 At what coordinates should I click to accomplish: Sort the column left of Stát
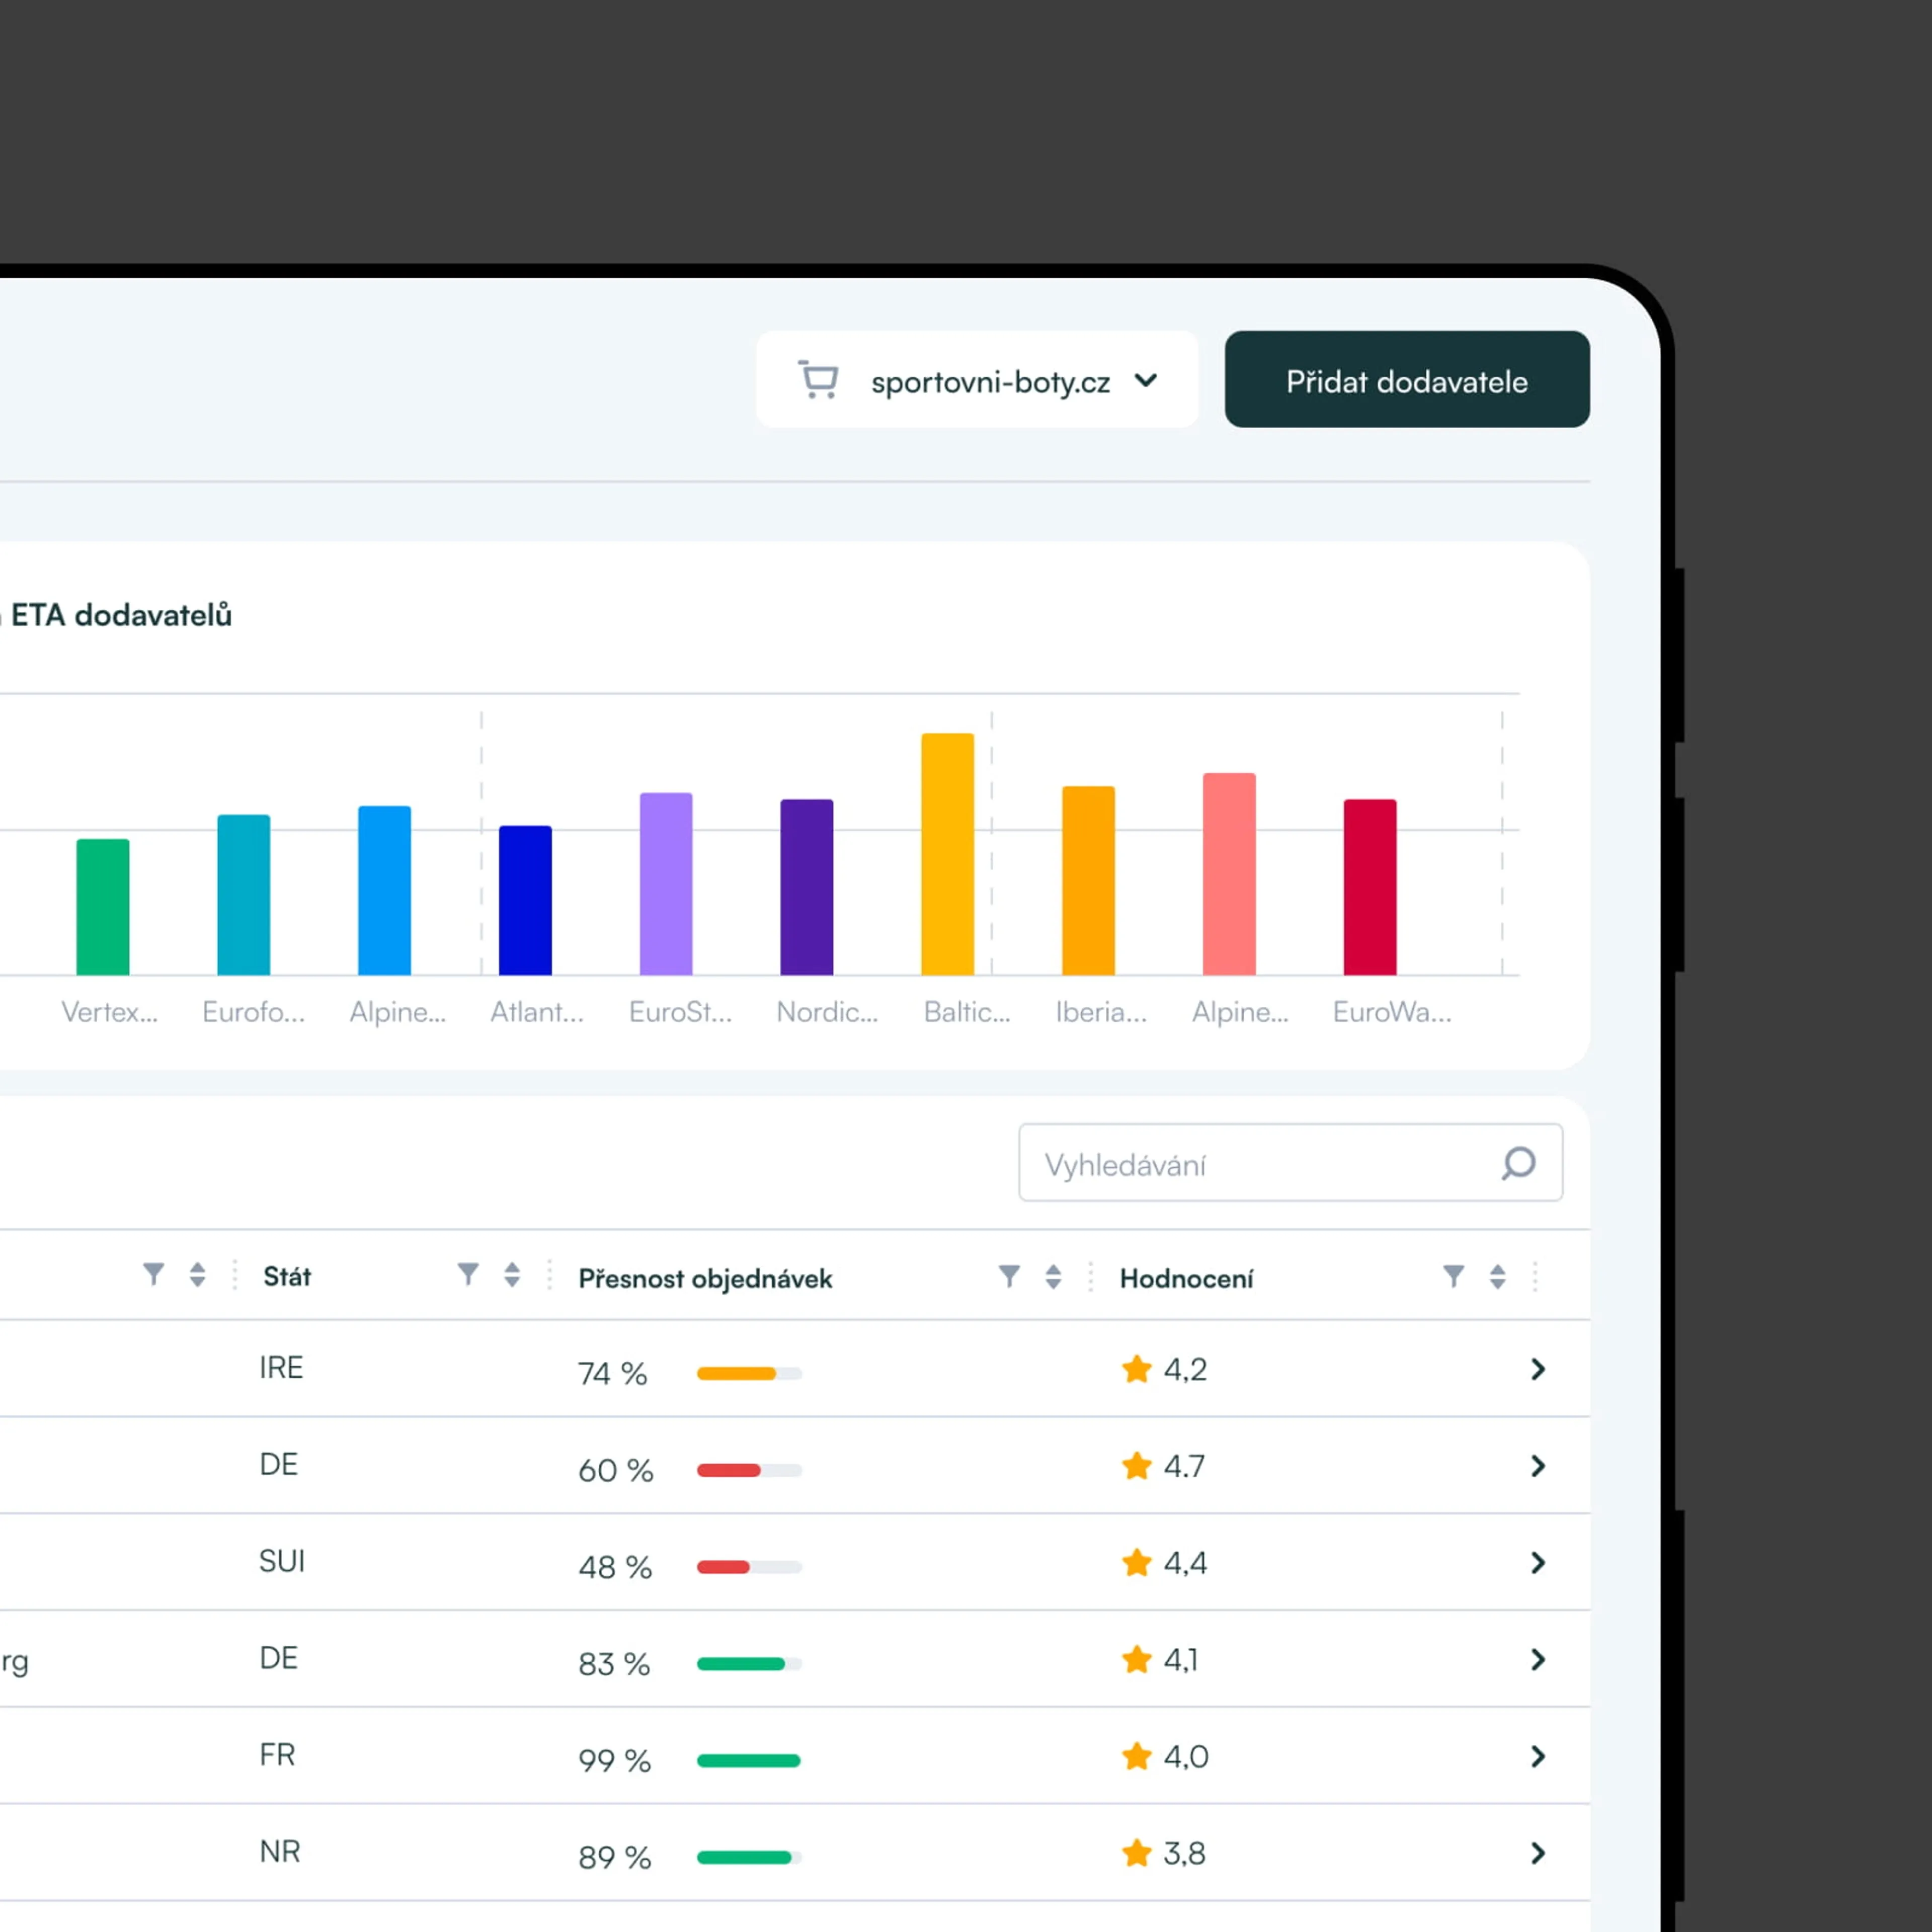pyautogui.click(x=197, y=1274)
